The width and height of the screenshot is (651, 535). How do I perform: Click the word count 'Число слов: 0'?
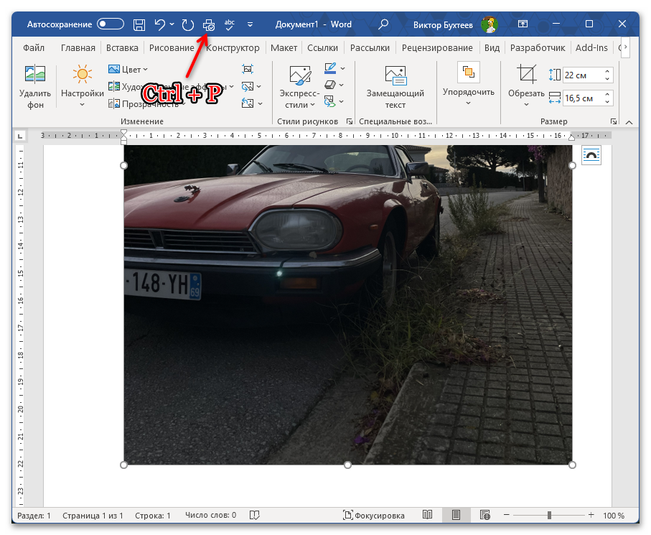(210, 516)
